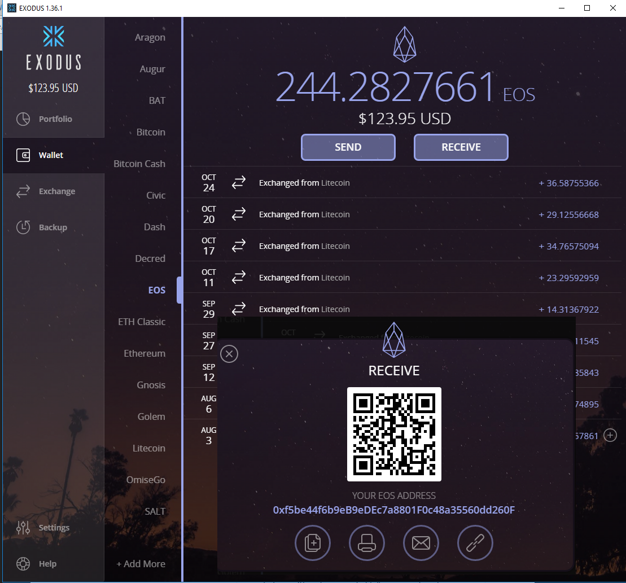Select Ethereum in the asset list
This screenshot has width=626, height=583.
[x=144, y=353]
